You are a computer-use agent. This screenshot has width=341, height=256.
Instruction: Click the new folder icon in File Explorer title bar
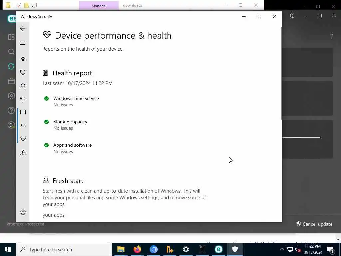coord(26,5)
